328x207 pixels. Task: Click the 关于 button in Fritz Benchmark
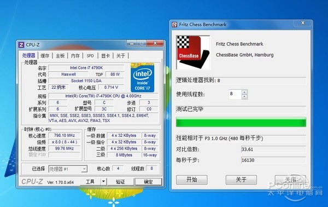241,180
